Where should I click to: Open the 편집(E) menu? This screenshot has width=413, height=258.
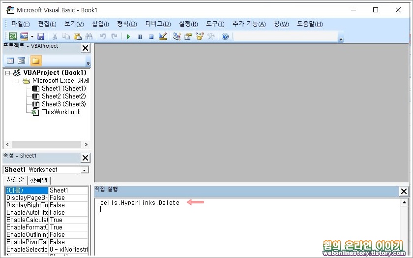tap(47, 24)
